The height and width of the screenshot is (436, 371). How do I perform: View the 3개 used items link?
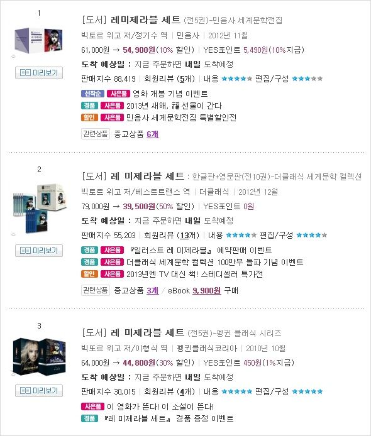pyautogui.click(x=153, y=291)
